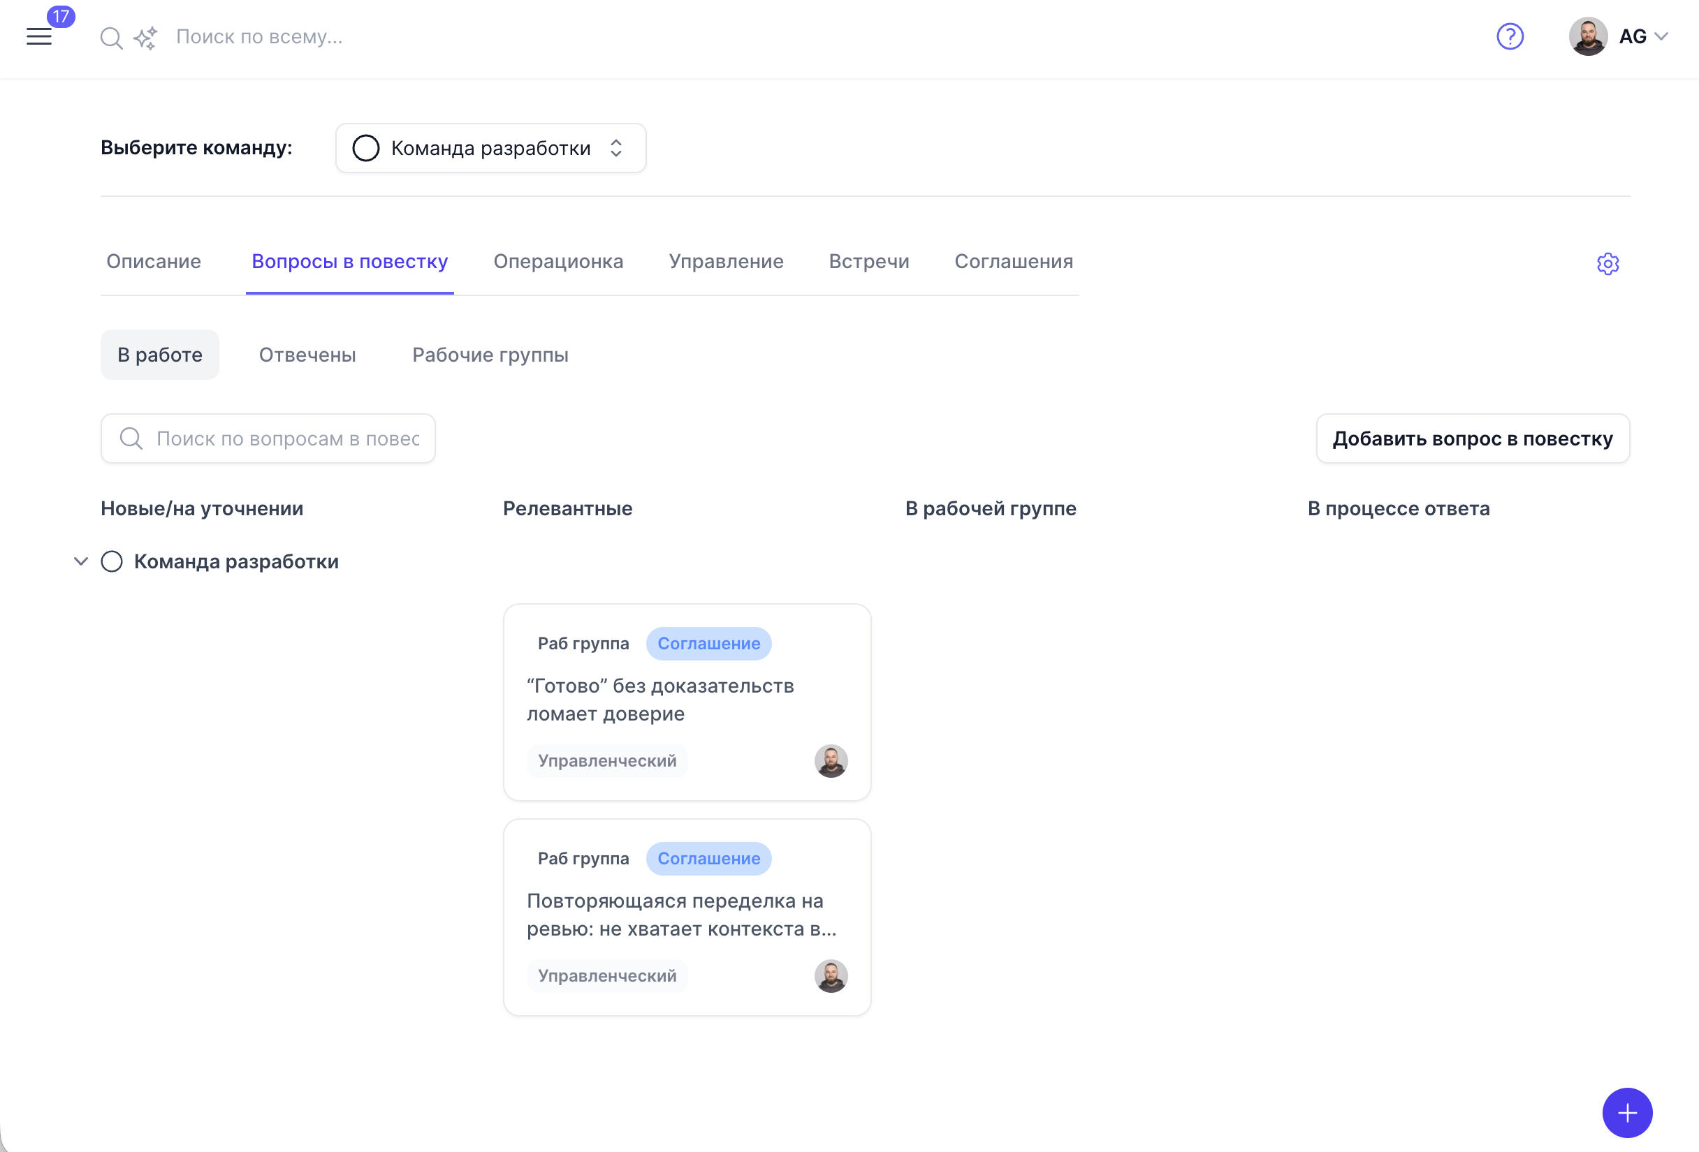
Task: Click the author avatar on the bottom card
Action: point(831,976)
